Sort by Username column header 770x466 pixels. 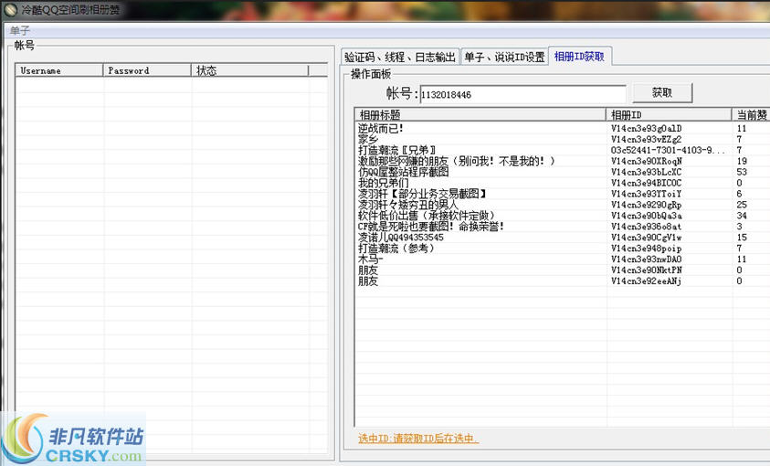(x=59, y=70)
